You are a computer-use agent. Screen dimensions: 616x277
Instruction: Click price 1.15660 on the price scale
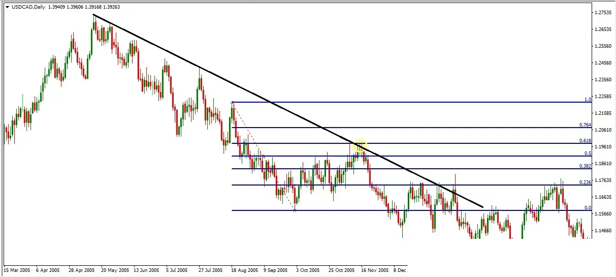tap(604, 213)
